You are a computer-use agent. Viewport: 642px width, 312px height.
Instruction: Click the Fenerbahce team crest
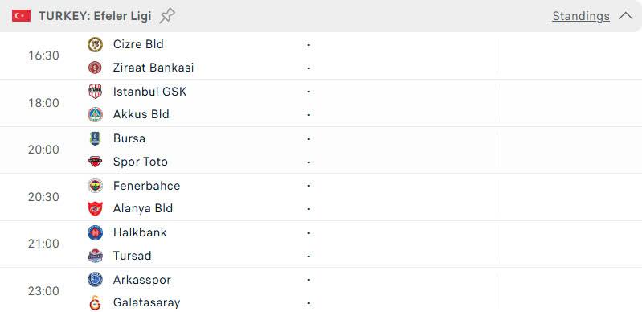tap(95, 185)
